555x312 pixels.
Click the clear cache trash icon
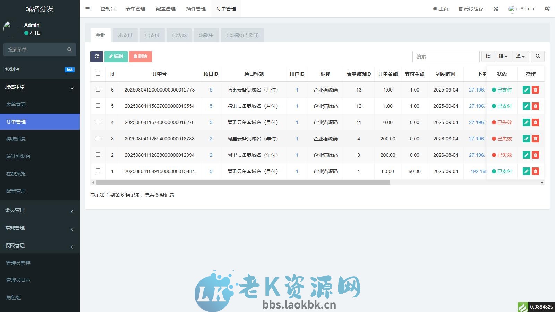[461, 9]
